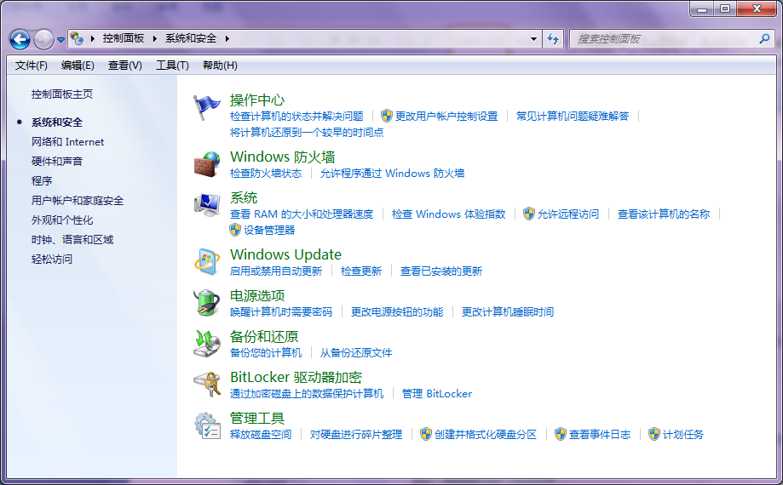Click 允许程序通过 Windows 防火墙 link
This screenshot has height=485, width=783.
click(x=393, y=173)
